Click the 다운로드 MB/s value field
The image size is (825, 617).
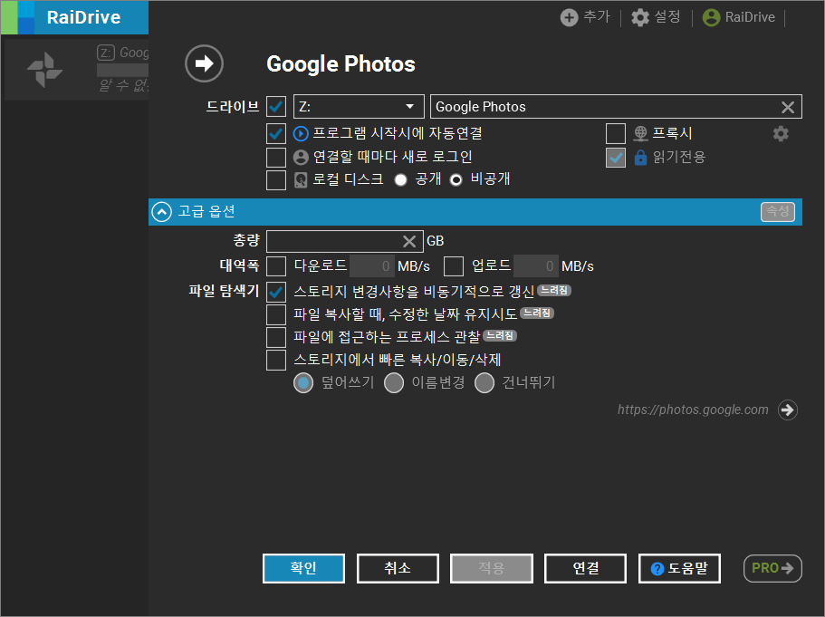372,266
